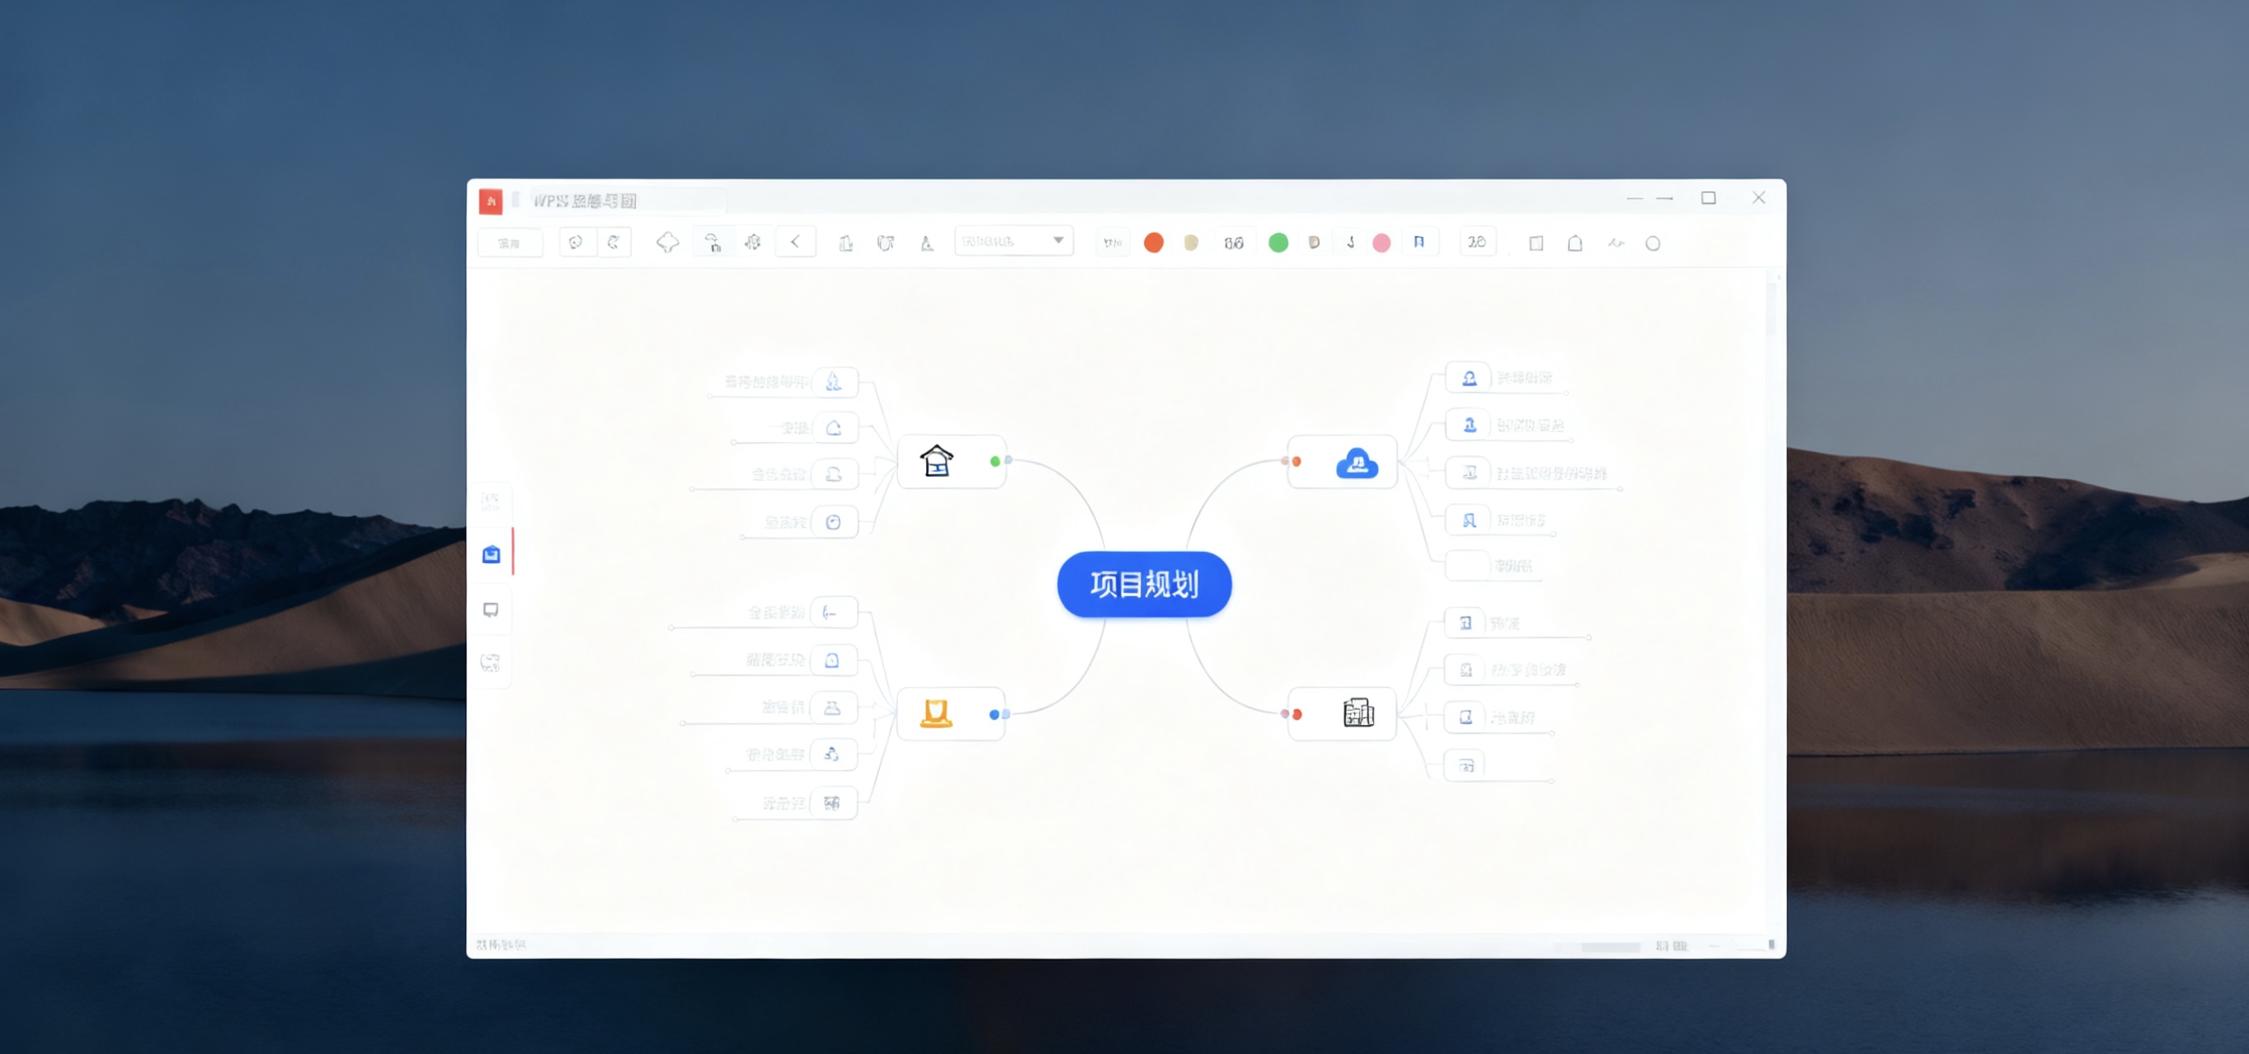
Task: Select the blue bookmark marker icon
Action: 1419,242
